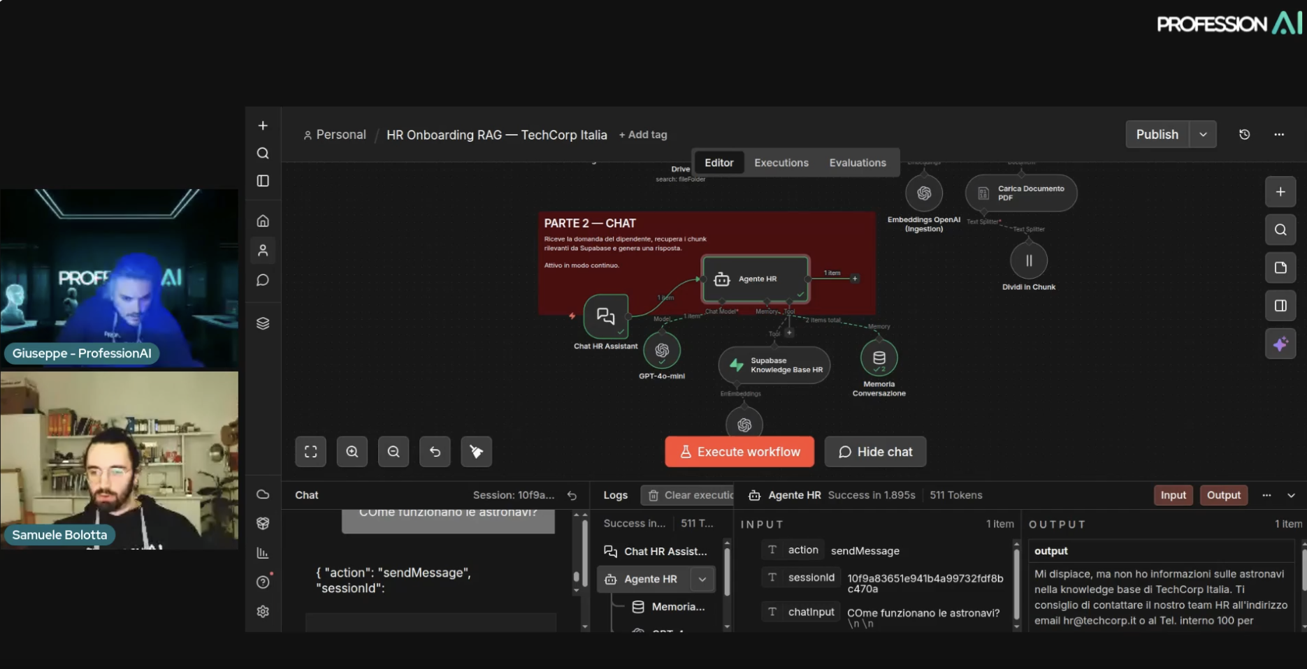Viewport: 1307px width, 669px height.
Task: Click the Hide chat button
Action: (x=875, y=452)
